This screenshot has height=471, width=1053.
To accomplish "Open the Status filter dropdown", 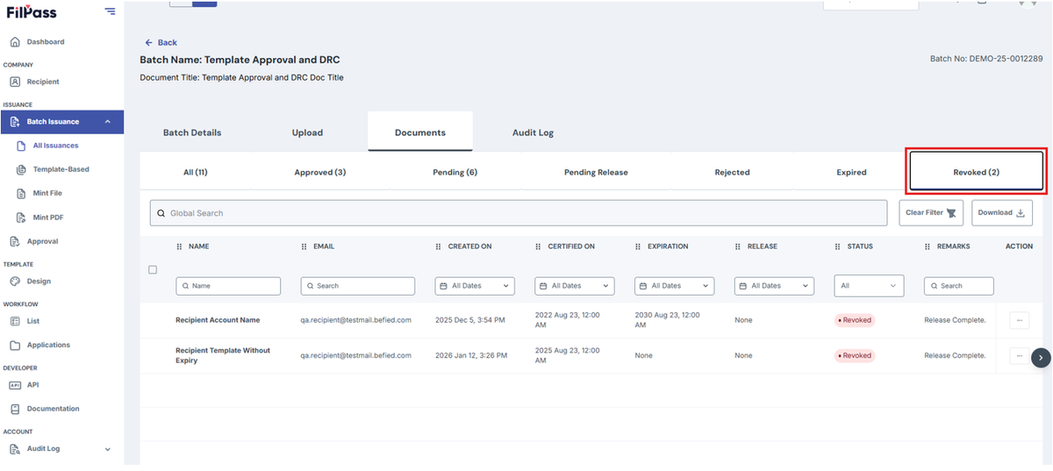I will (869, 286).
